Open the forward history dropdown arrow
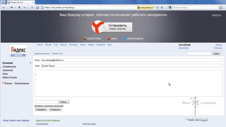Image resolution: width=226 pixels, height=127 pixels. (x=28, y=7)
